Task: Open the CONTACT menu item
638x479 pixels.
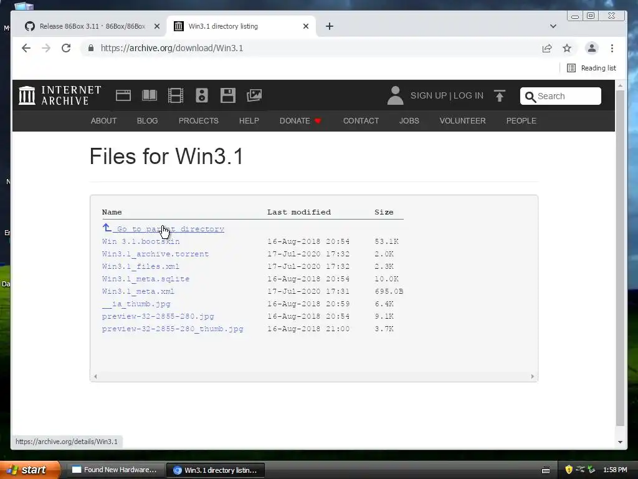Action: (361, 121)
